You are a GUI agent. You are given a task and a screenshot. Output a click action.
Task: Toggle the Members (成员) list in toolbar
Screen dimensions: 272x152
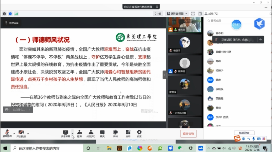(x=90, y=133)
